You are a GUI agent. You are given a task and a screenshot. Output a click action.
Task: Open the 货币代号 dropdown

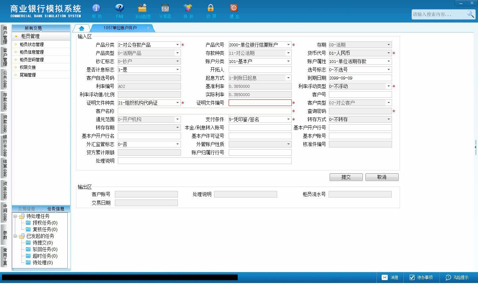pyautogui.click(x=389, y=53)
